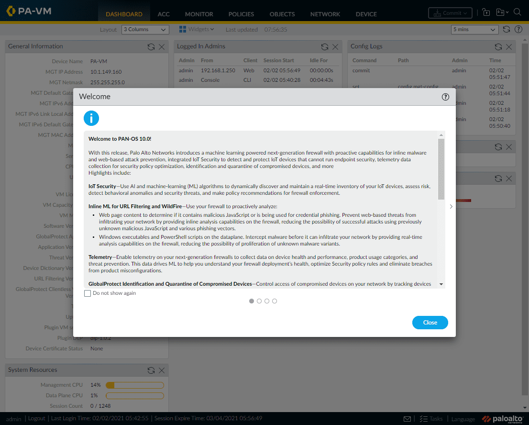Viewport: 529px width, 425px height.
Task: Refresh the fourth widget below Config Logs
Action: (x=498, y=147)
